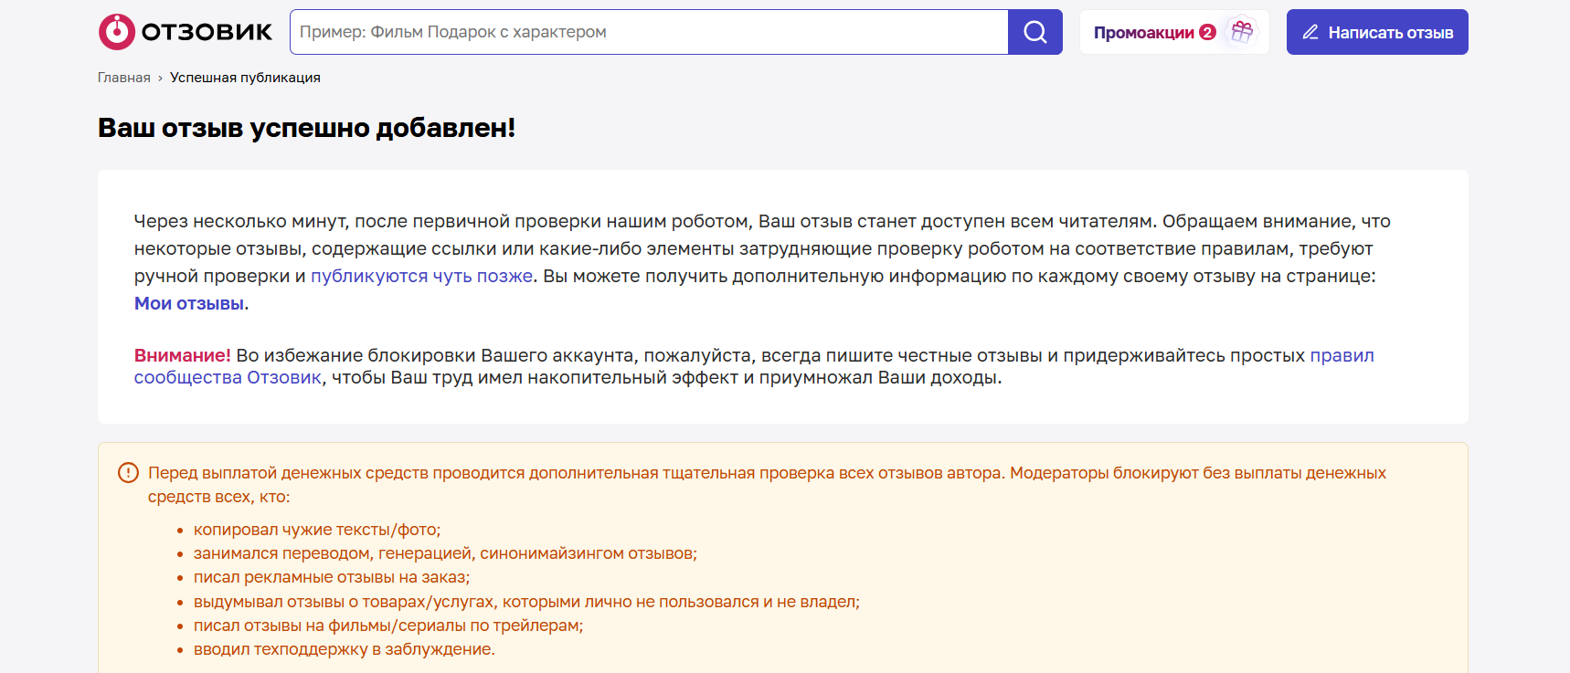Click the bullet about "синонимайзингом отзывов"
Screen dimensions: 1570x673
click(x=445, y=553)
